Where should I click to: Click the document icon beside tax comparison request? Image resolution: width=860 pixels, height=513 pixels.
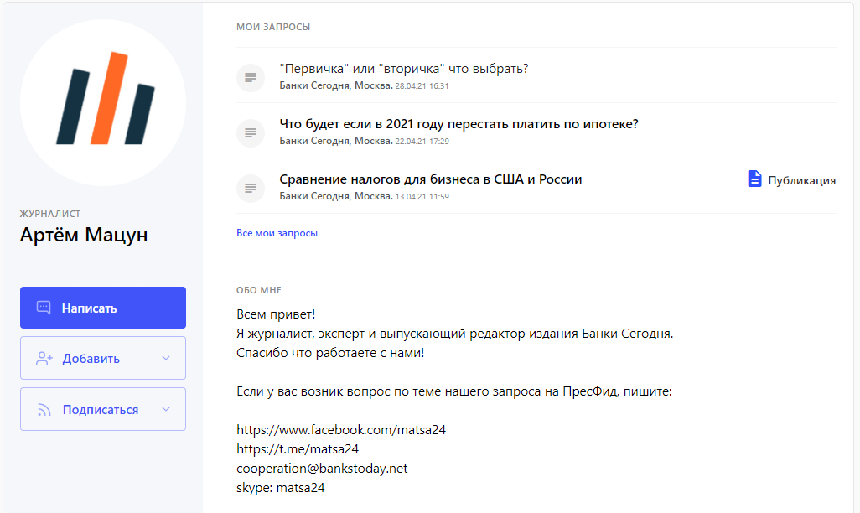coord(250,189)
